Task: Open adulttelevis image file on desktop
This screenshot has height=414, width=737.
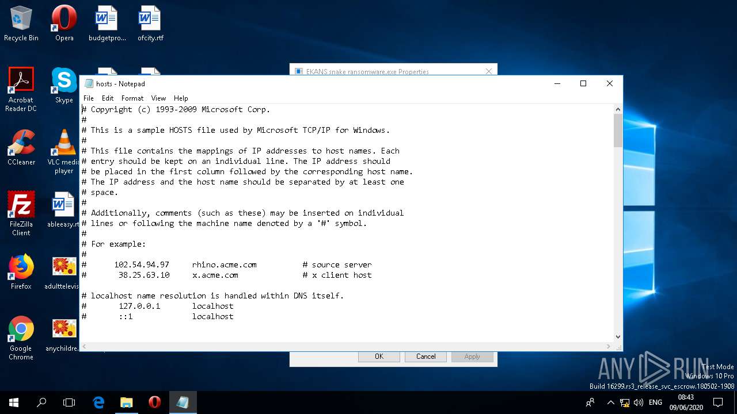Action: click(64, 273)
